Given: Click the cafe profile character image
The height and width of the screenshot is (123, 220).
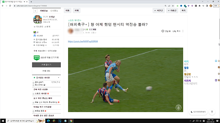Looking at the screenshot, I should coord(37,19).
